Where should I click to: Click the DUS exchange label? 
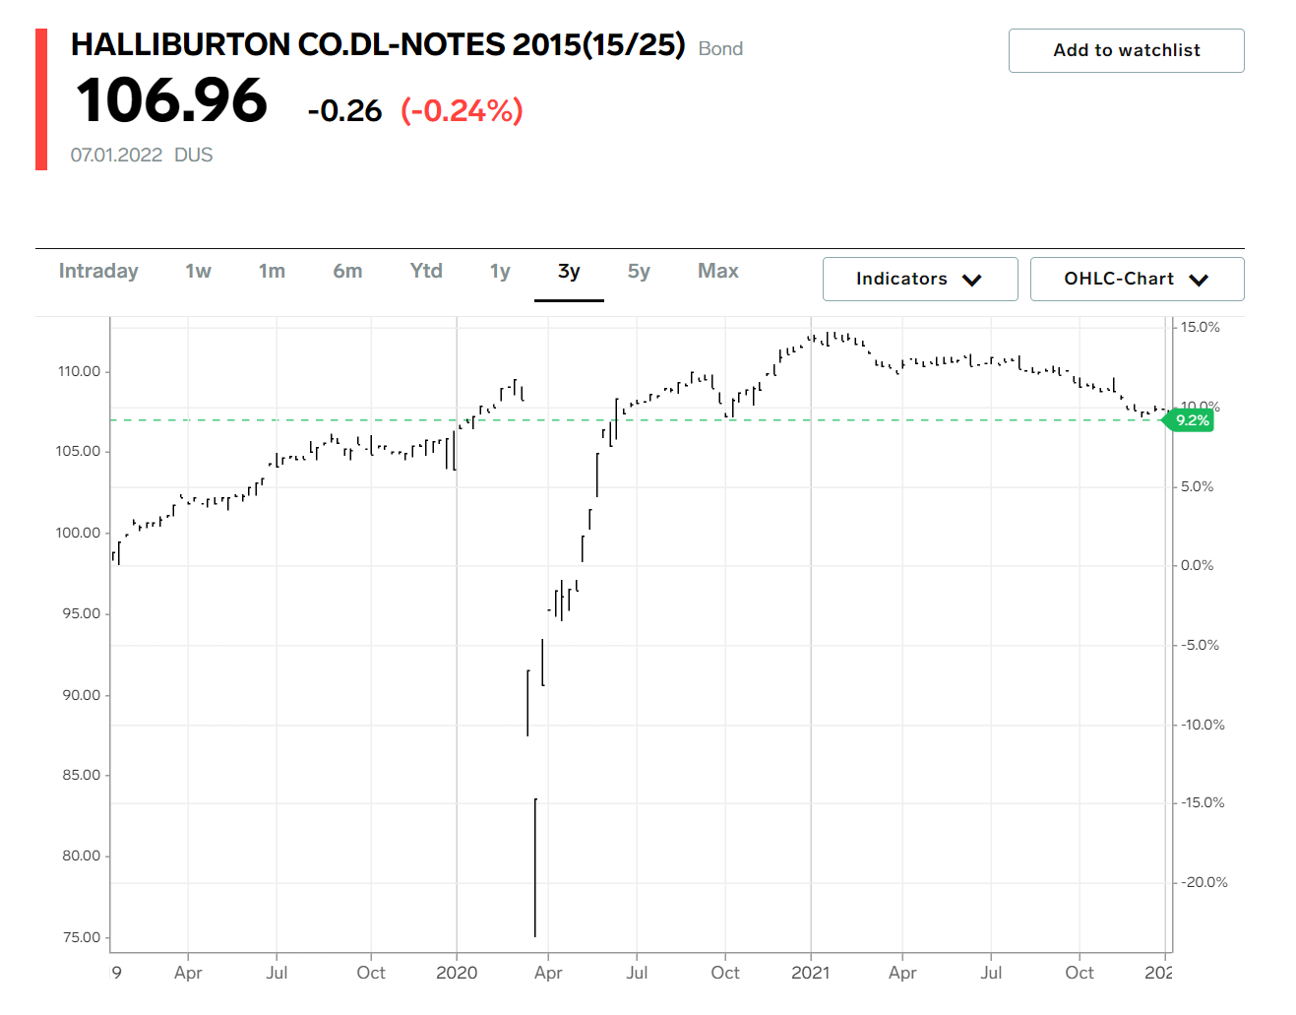click(194, 156)
